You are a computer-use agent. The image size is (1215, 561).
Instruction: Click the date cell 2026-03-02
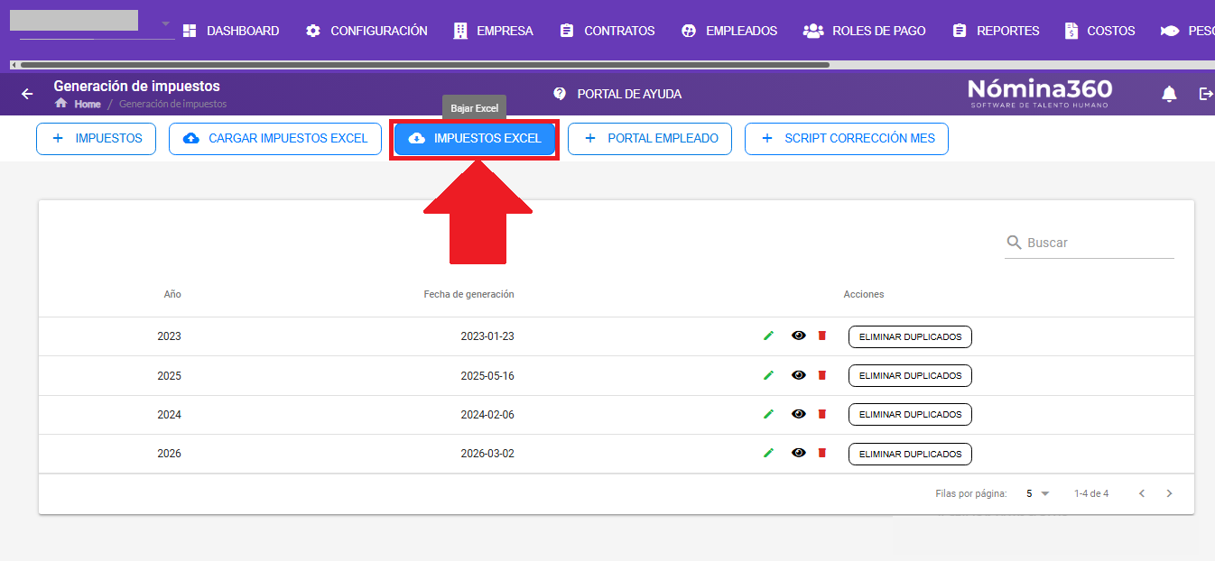[487, 454]
